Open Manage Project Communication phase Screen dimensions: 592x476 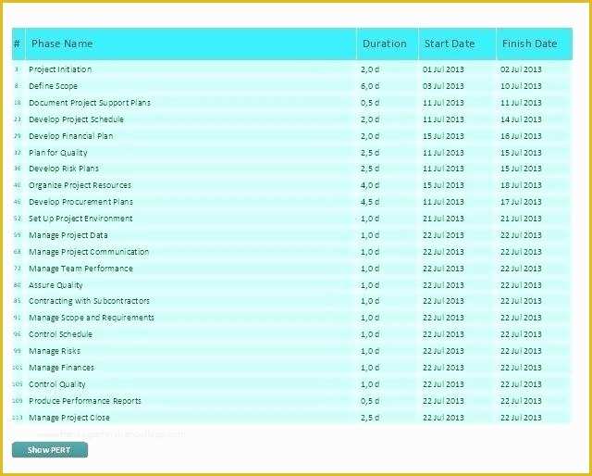pyautogui.click(x=89, y=252)
